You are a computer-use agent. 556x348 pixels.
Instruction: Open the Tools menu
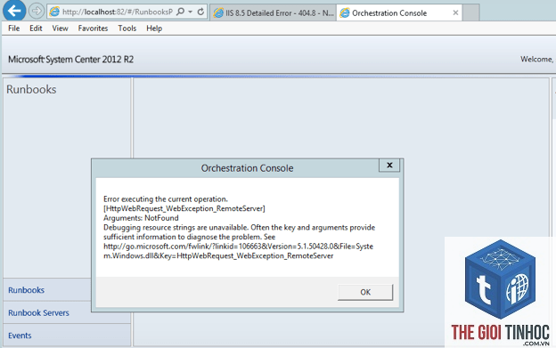click(127, 28)
